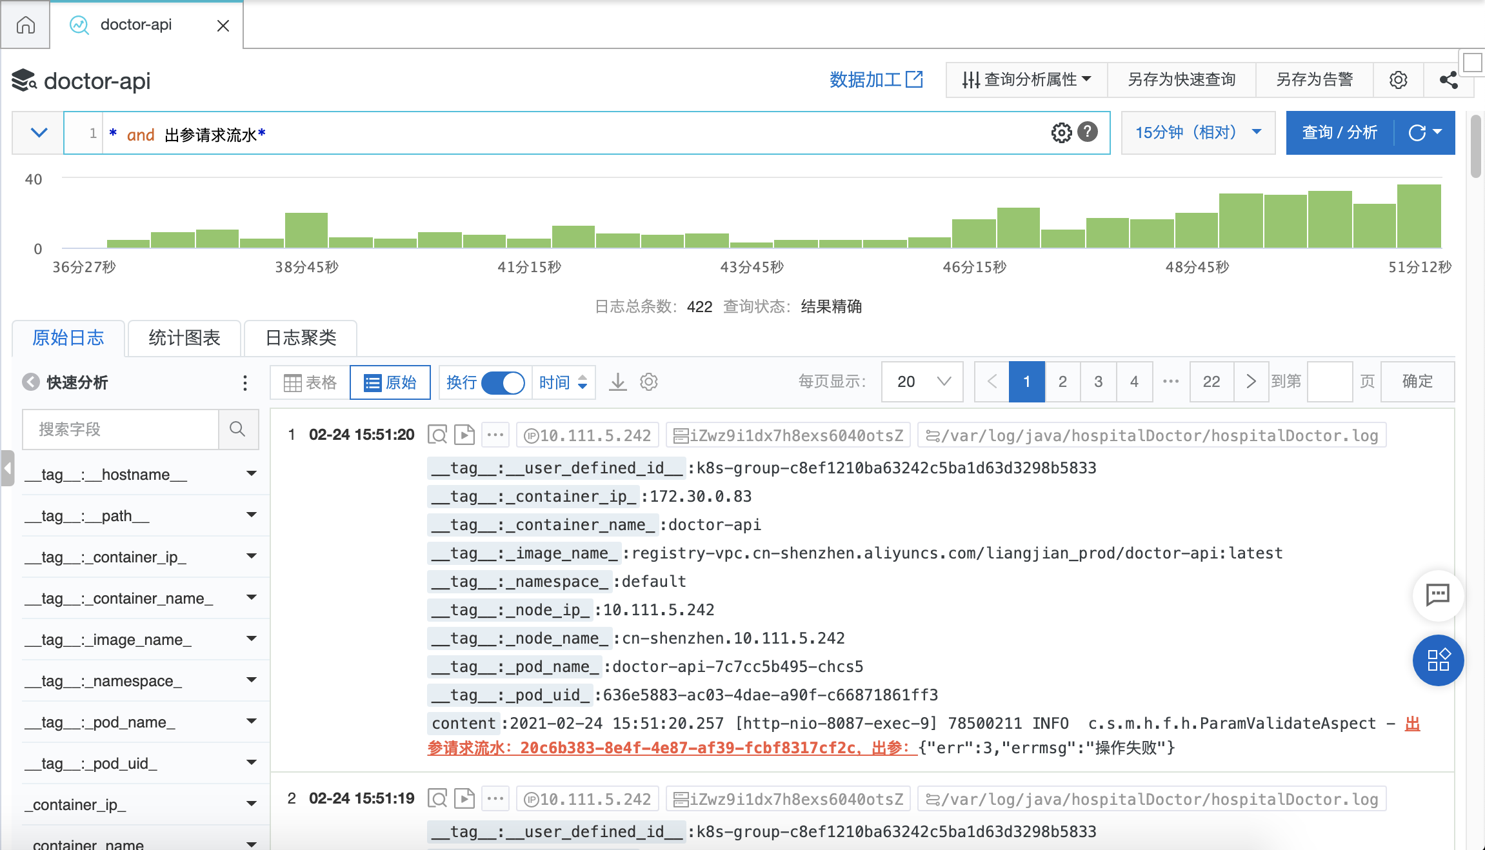Open the floating chat feedback icon
The width and height of the screenshot is (1485, 850).
tap(1438, 595)
